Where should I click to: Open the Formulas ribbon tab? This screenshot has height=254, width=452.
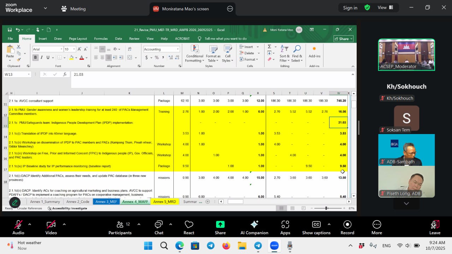101,39
